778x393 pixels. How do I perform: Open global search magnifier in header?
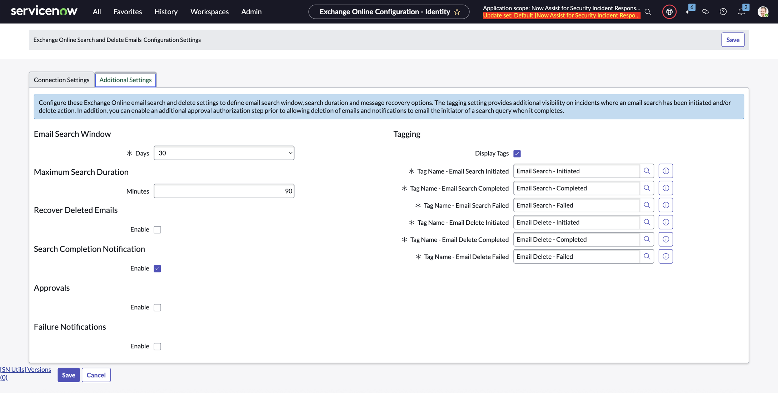coord(648,12)
